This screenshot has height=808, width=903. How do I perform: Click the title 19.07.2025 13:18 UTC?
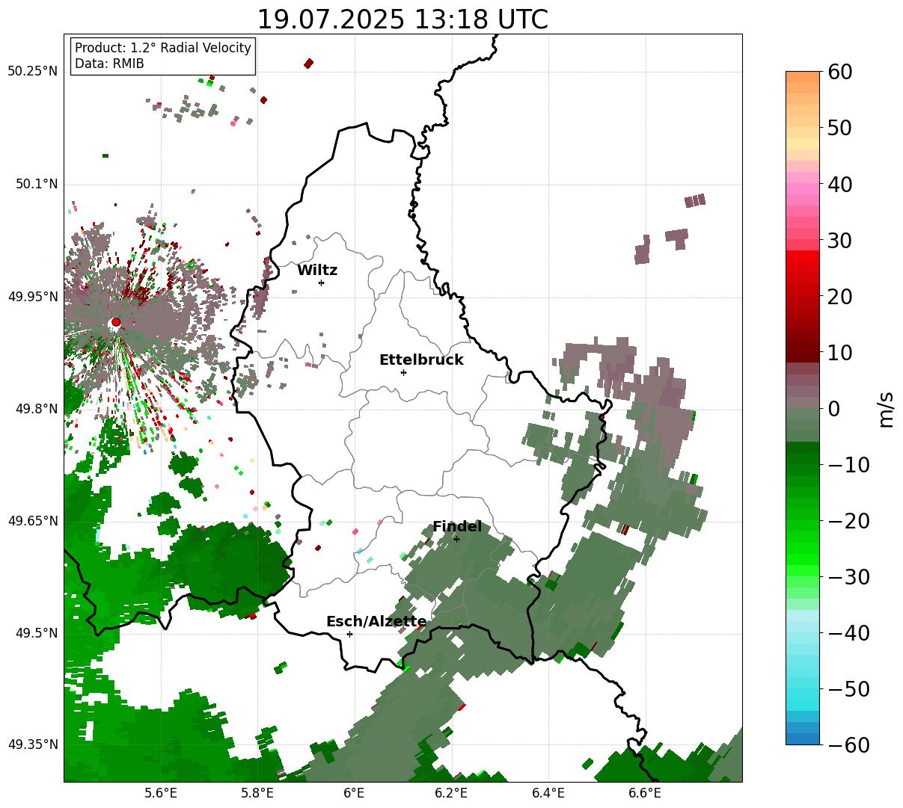402,19
